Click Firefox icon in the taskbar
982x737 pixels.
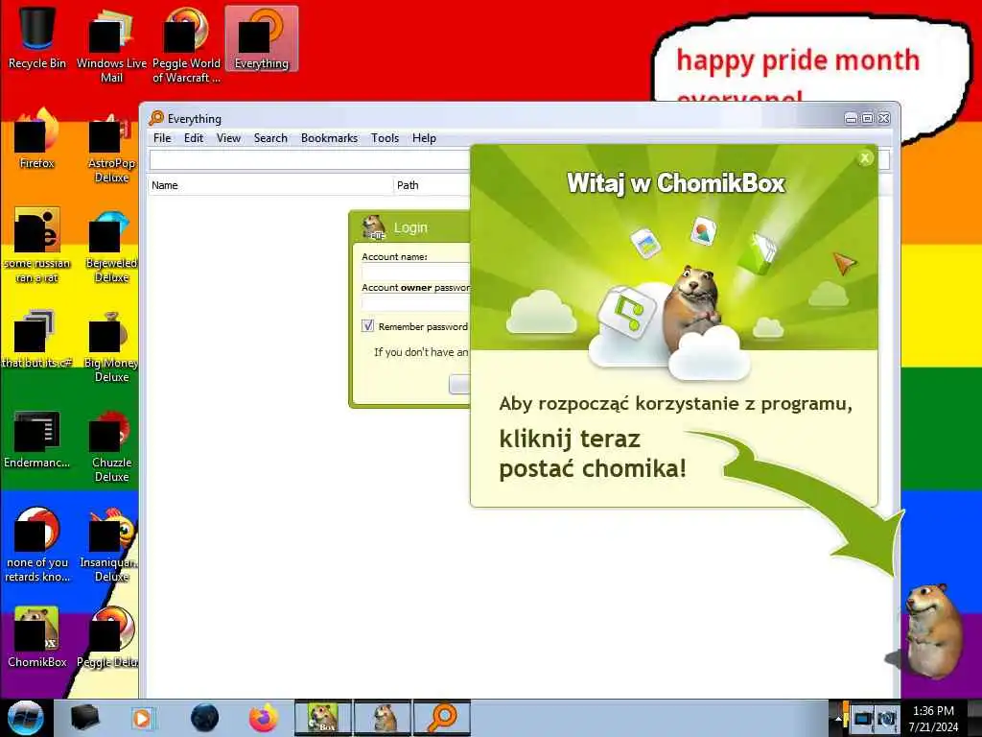point(264,718)
